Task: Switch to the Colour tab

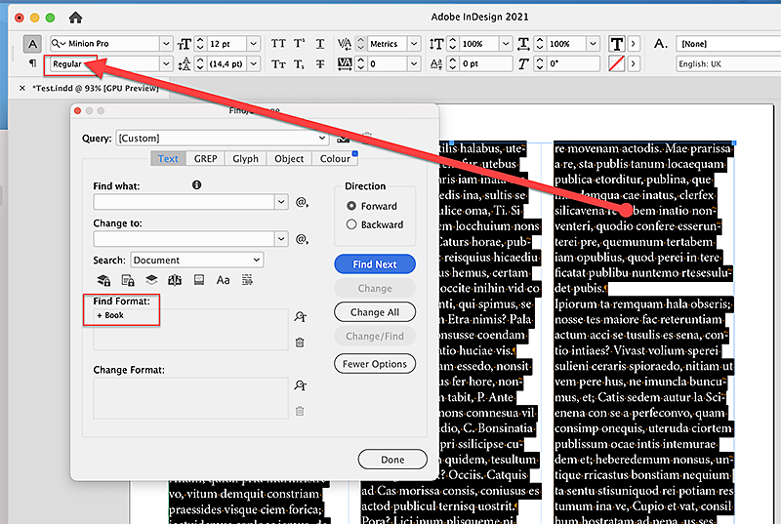Action: 335,159
